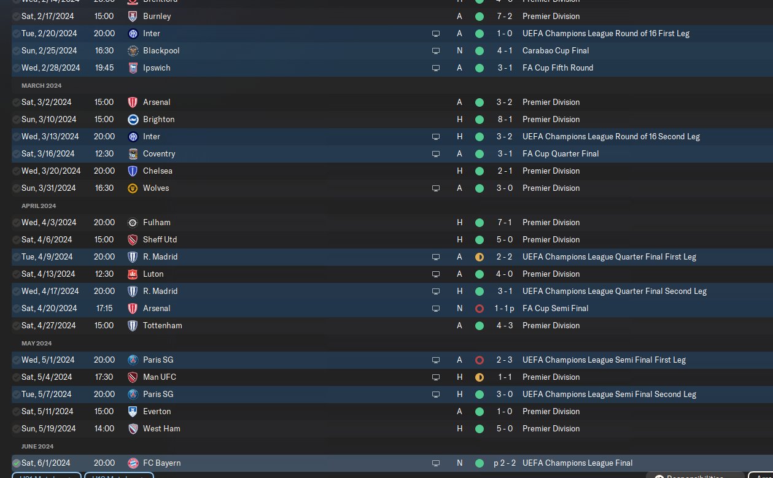Image resolution: width=773 pixels, height=478 pixels.
Task: Click the played tick beside Wed, 4/3/2024
Action: [16, 222]
